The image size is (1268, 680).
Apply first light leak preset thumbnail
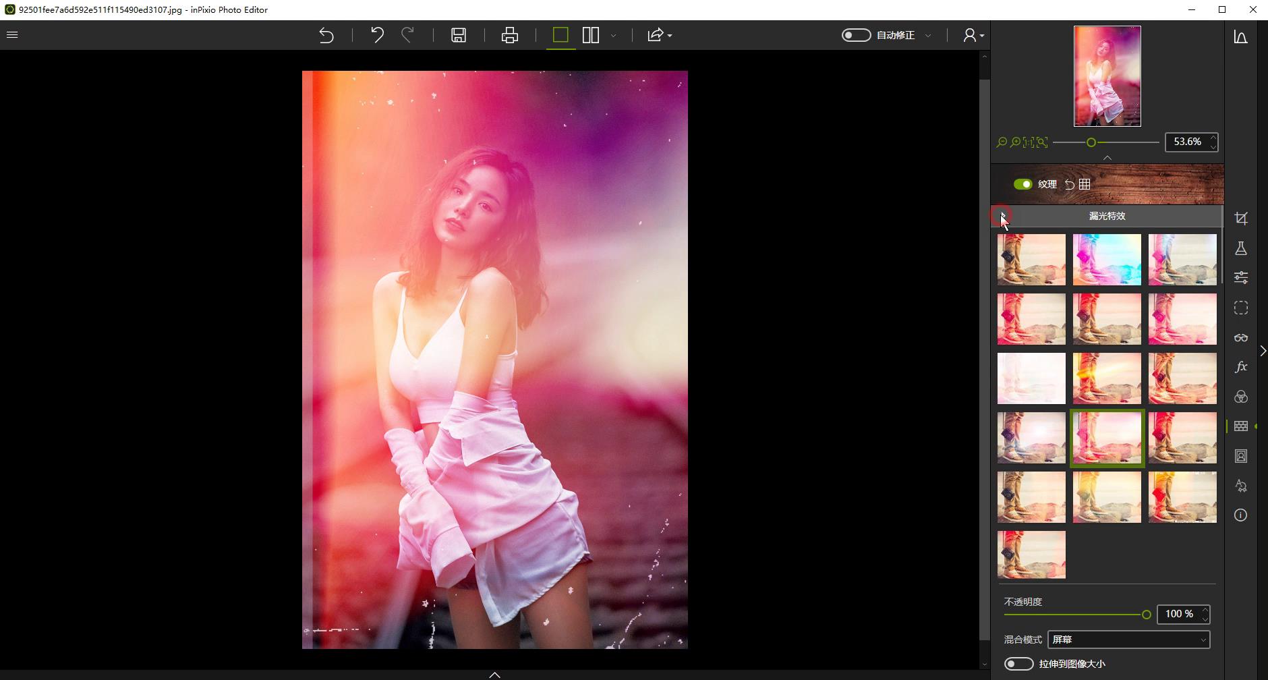point(1032,260)
